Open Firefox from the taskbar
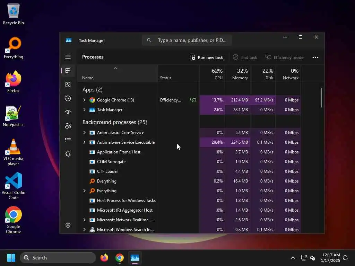Image resolution: width=355 pixels, height=266 pixels. (x=104, y=258)
